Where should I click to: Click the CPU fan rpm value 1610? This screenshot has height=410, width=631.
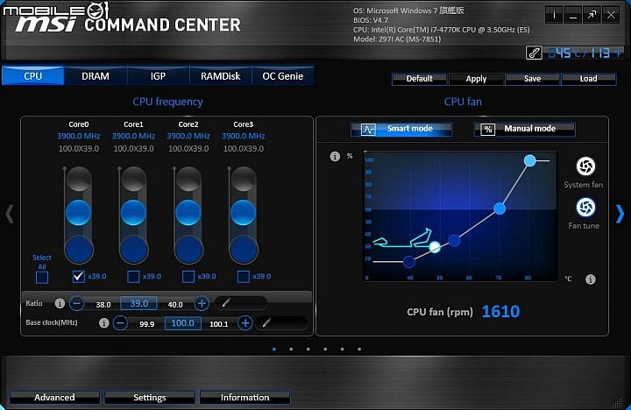tap(500, 311)
